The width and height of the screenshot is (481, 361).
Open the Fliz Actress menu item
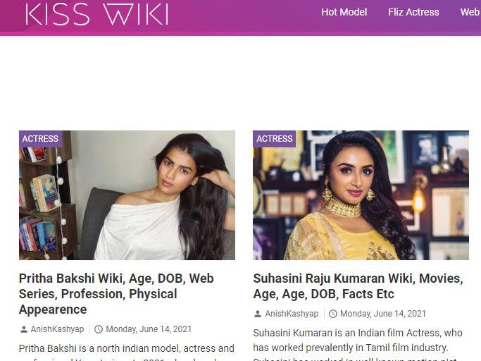tap(413, 12)
